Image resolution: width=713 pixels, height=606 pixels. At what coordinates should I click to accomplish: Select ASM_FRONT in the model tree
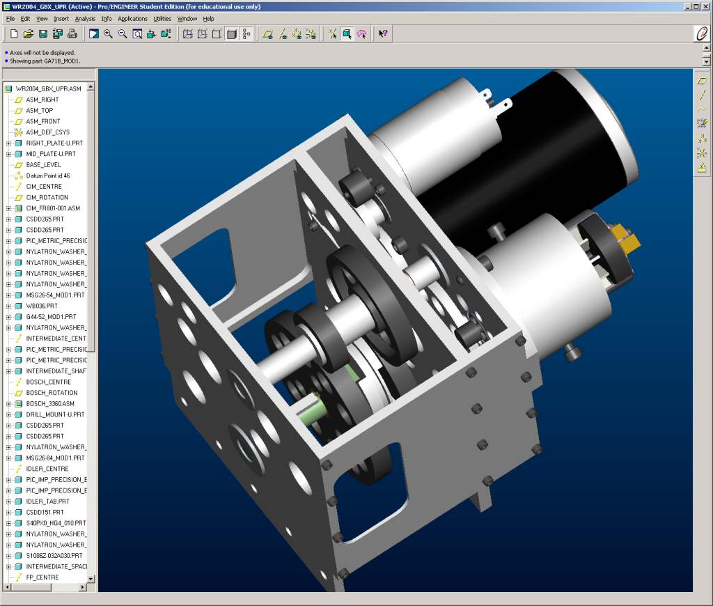pos(40,121)
